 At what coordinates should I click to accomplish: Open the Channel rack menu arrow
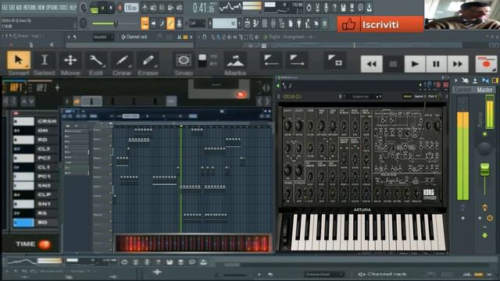coord(123,37)
